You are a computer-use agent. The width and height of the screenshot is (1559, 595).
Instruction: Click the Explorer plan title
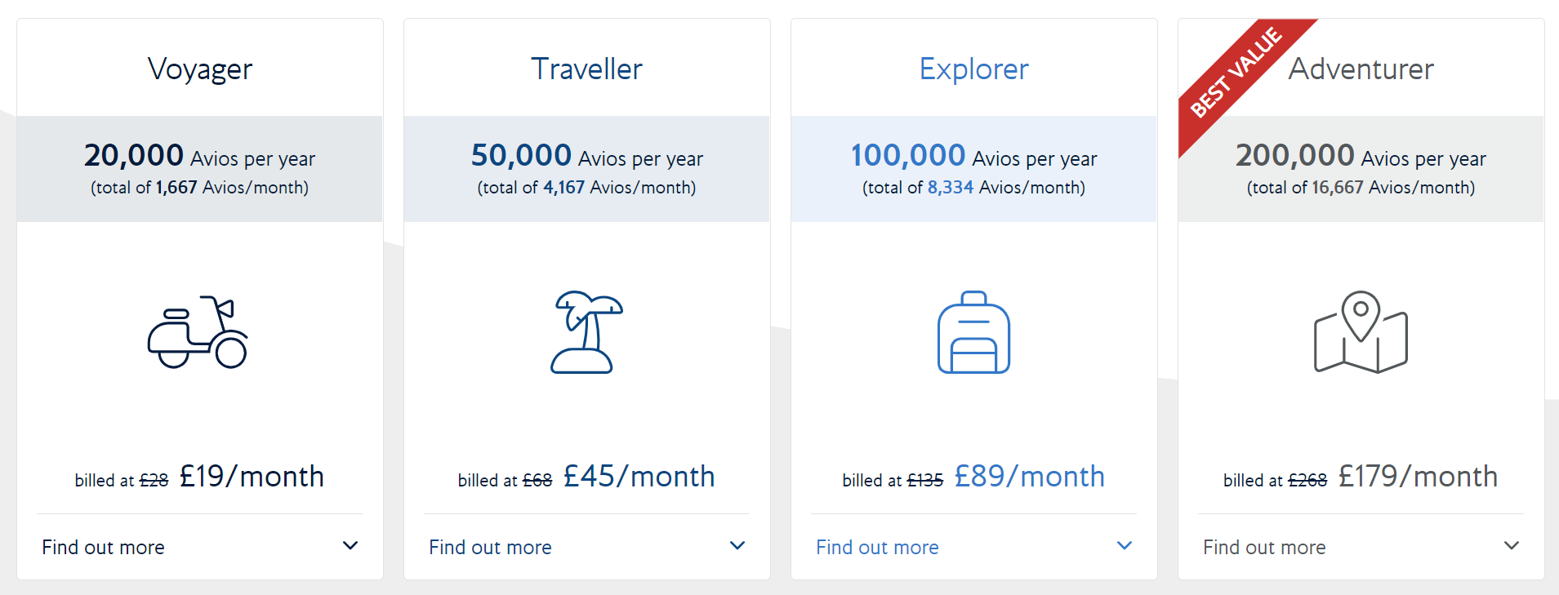pyautogui.click(x=973, y=69)
